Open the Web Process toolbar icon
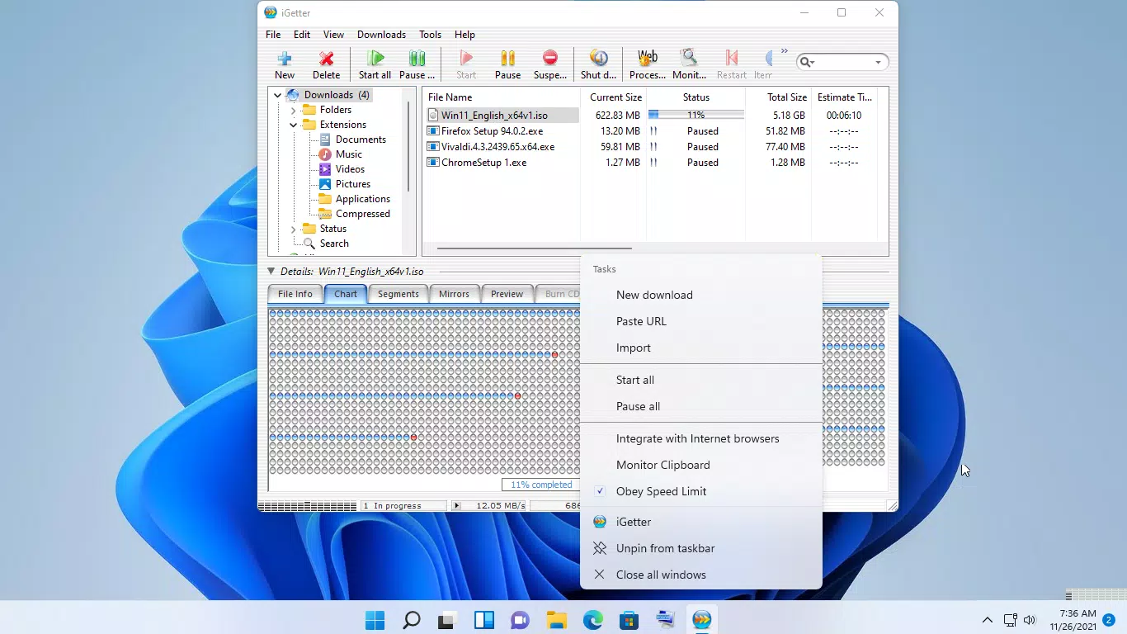 pyautogui.click(x=648, y=59)
